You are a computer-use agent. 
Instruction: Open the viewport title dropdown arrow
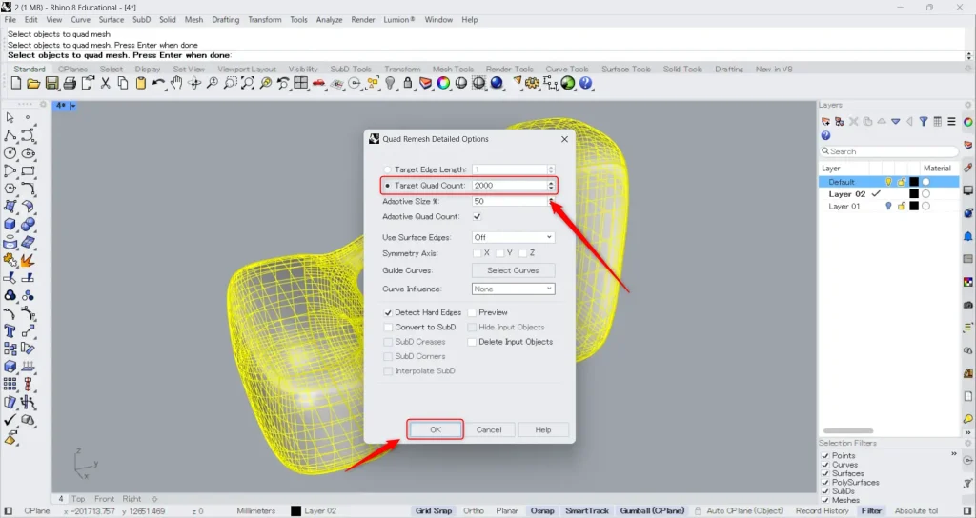72,106
